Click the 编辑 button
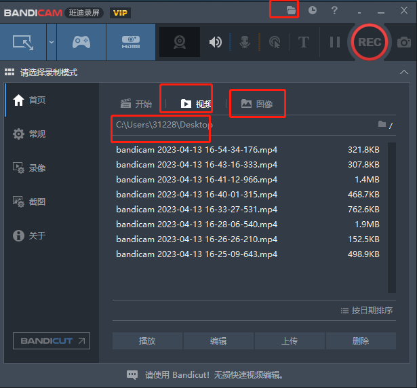Screen dimensions: 417x388 pyautogui.click(x=218, y=341)
